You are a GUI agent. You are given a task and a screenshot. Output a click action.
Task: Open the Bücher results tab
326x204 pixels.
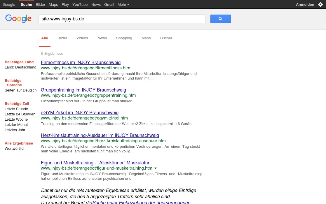[x=166, y=38]
